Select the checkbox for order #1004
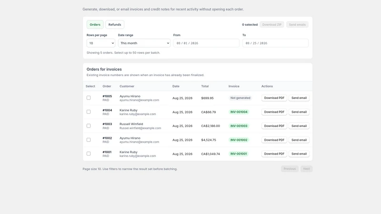 (89, 112)
